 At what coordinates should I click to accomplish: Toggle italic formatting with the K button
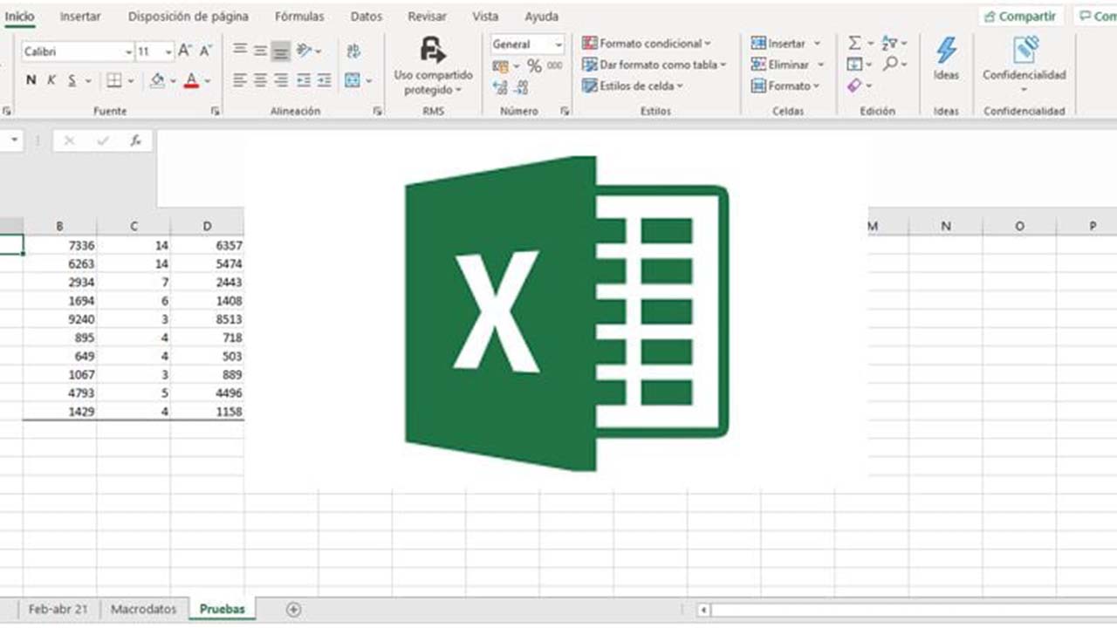coord(51,78)
